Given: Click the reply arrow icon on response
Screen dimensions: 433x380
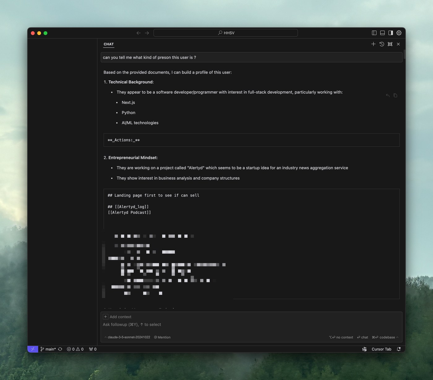Looking at the screenshot, I should (x=388, y=95).
